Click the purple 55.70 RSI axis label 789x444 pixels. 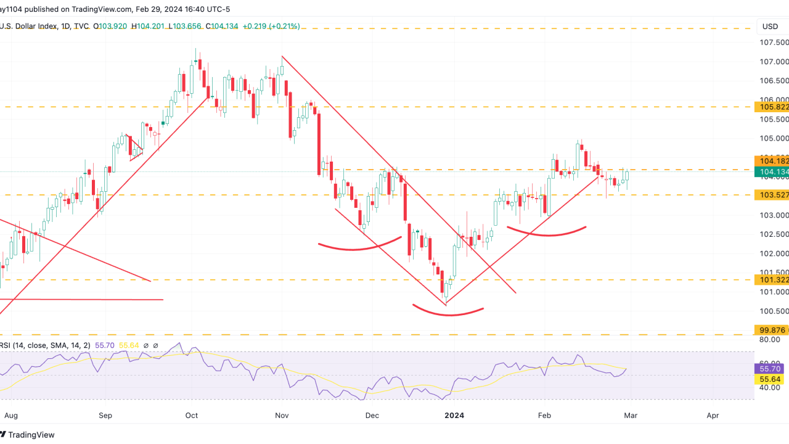pyautogui.click(x=768, y=369)
